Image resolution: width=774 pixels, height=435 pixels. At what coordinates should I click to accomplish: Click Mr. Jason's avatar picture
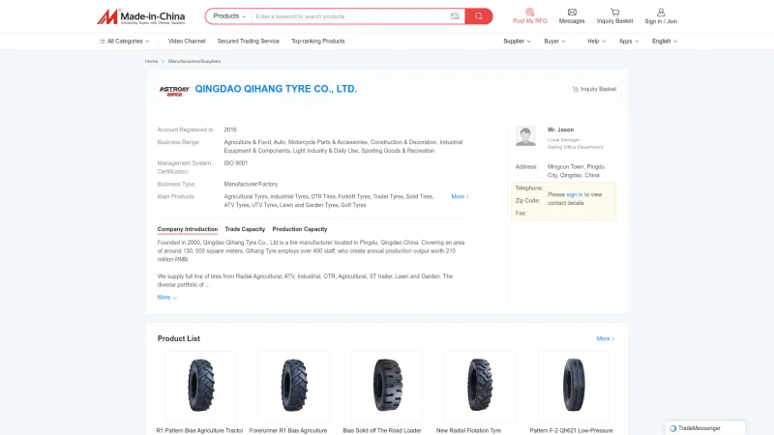tap(525, 135)
